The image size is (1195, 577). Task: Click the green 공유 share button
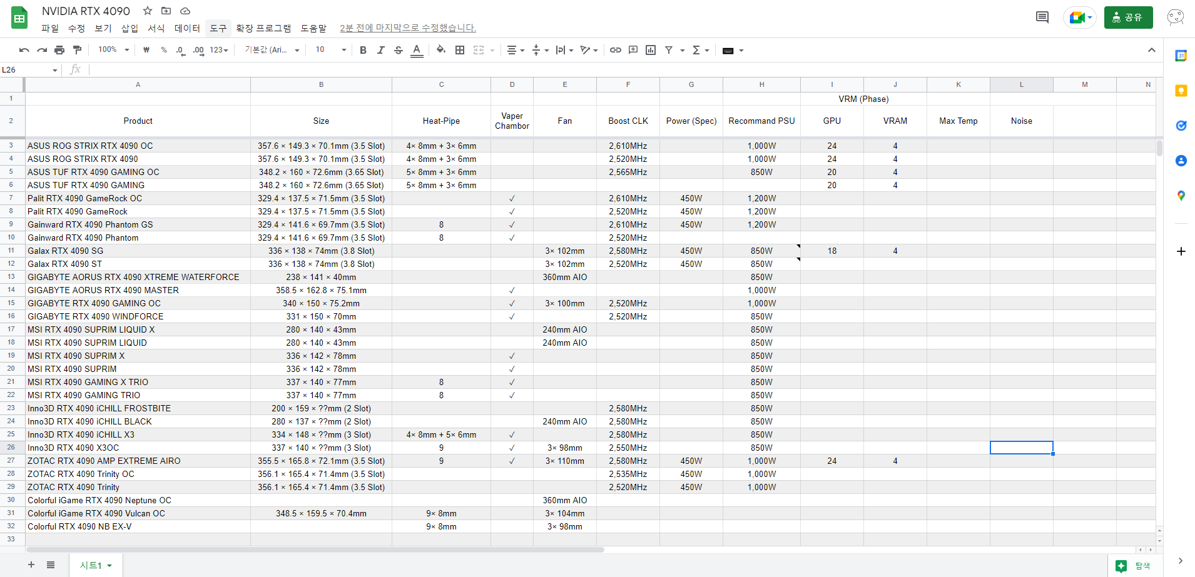[1128, 18]
